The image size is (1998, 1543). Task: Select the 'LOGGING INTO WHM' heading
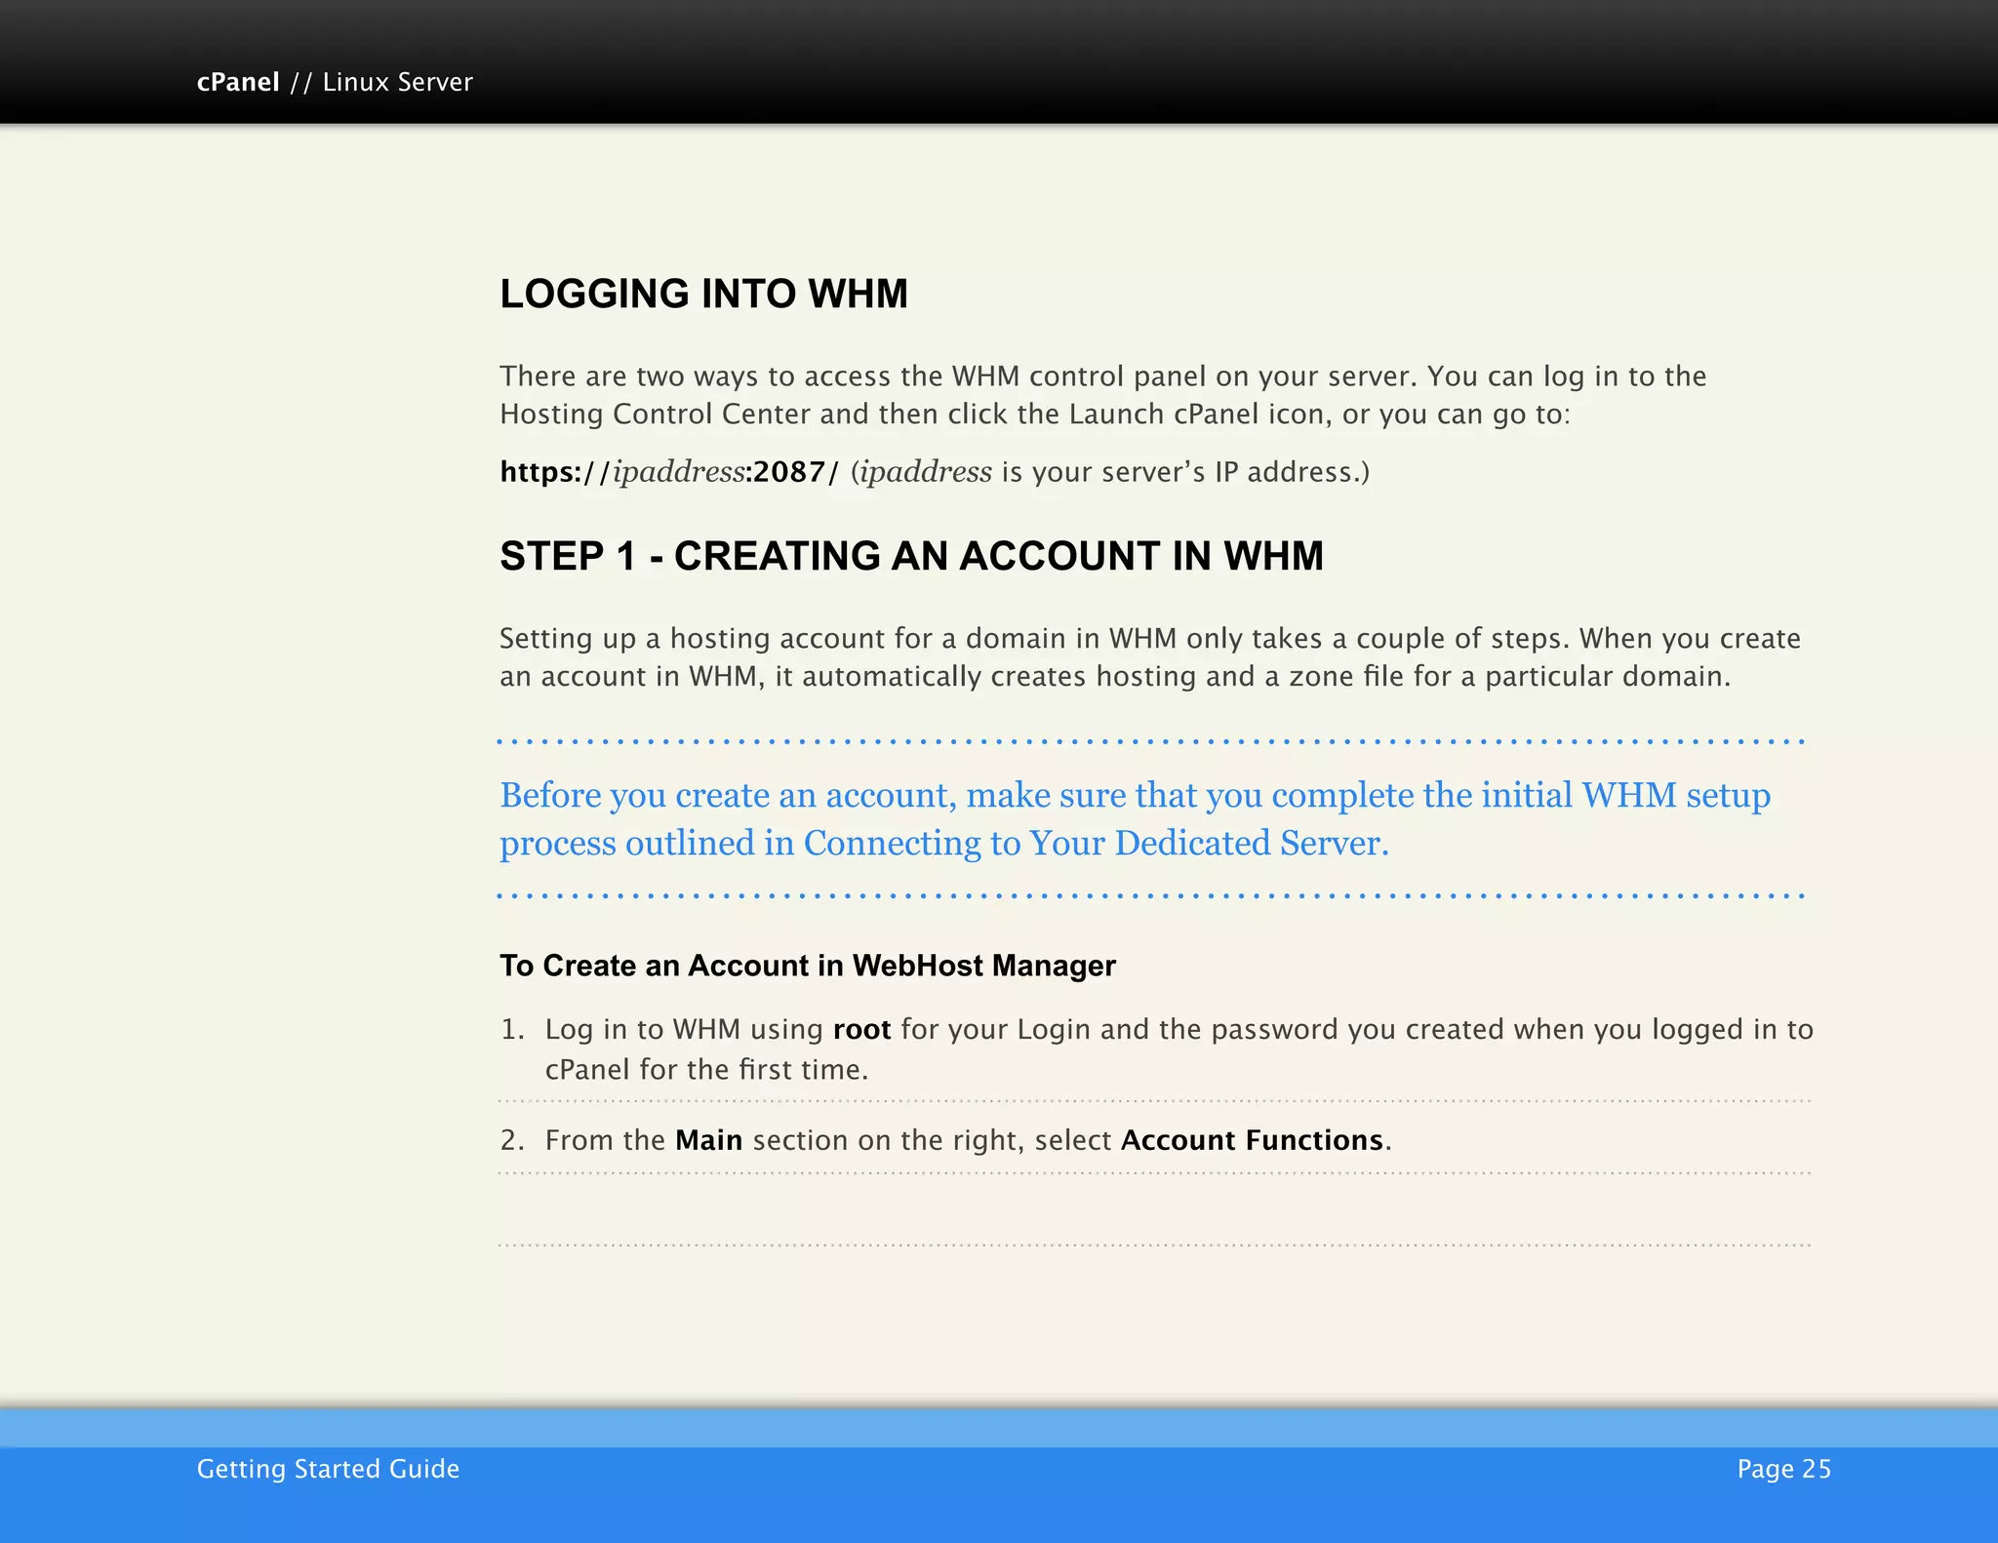[703, 294]
